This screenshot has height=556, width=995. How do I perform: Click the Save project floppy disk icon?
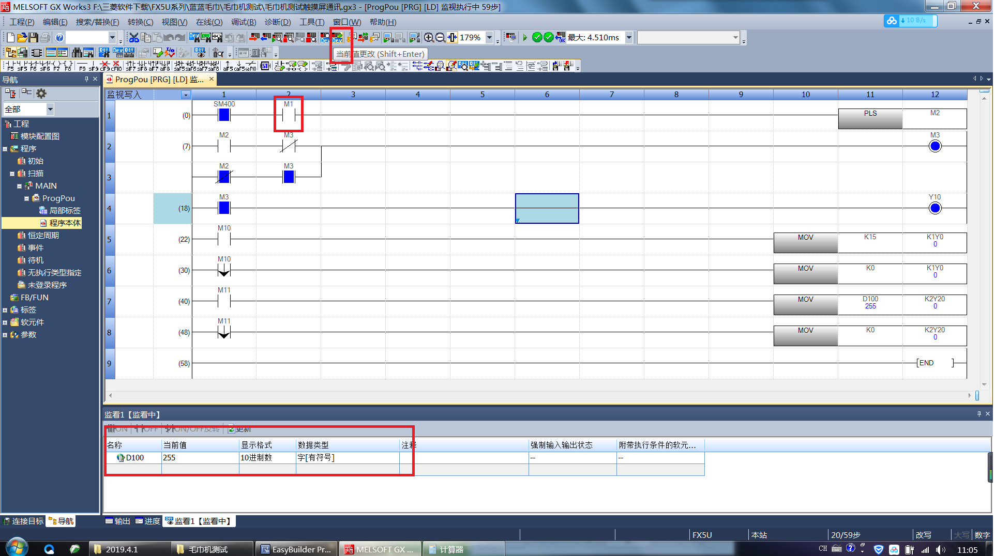point(33,38)
